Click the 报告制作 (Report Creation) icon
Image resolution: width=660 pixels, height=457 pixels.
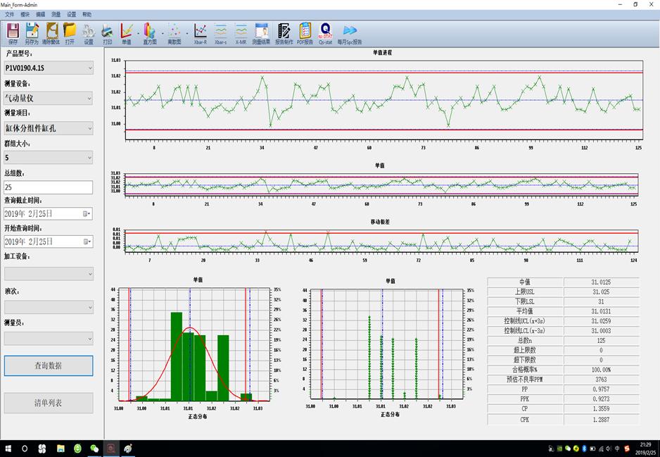tap(284, 33)
